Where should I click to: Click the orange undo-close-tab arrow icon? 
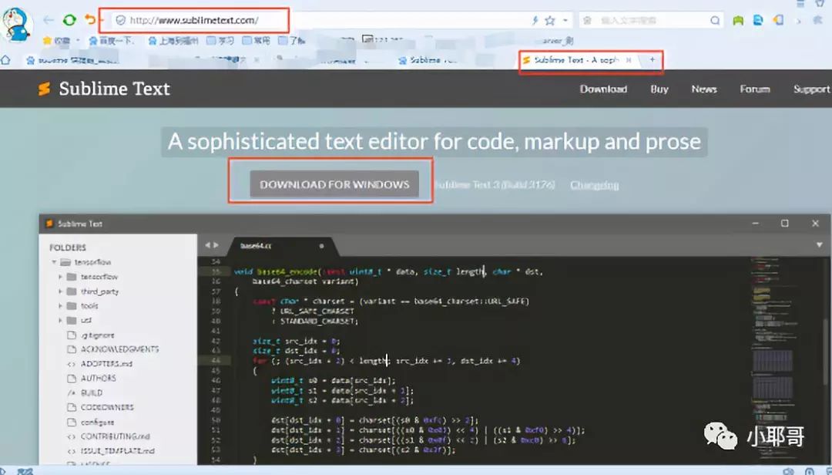point(90,20)
